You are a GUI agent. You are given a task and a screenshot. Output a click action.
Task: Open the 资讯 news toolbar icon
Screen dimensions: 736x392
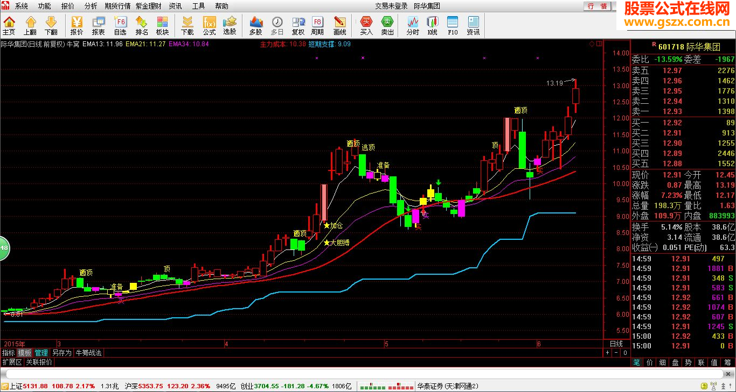pyautogui.click(x=474, y=25)
